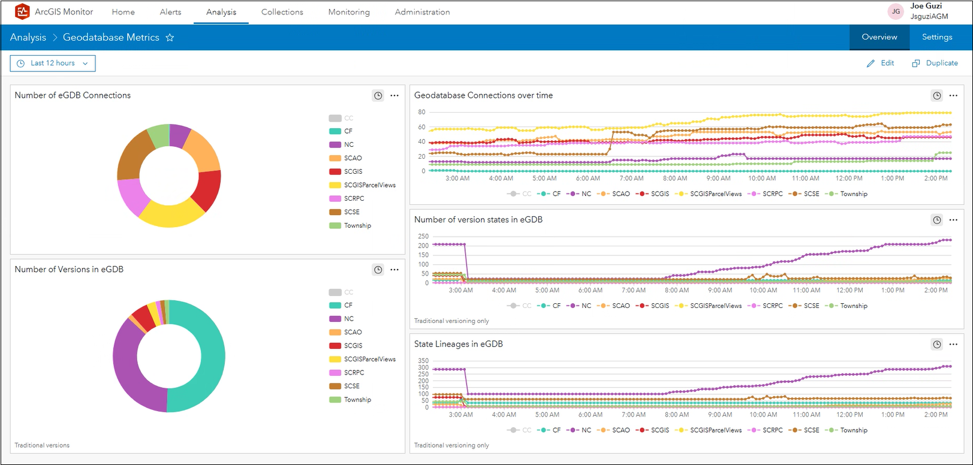Screen dimensions: 973x465
Task: Open more options on Number of Versions in eGDB card
Action: point(394,270)
